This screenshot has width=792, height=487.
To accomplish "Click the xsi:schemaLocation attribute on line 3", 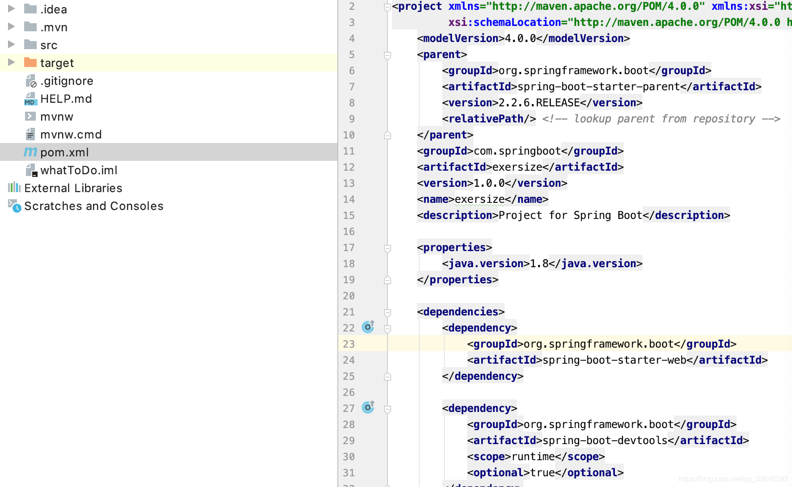I will (x=505, y=22).
